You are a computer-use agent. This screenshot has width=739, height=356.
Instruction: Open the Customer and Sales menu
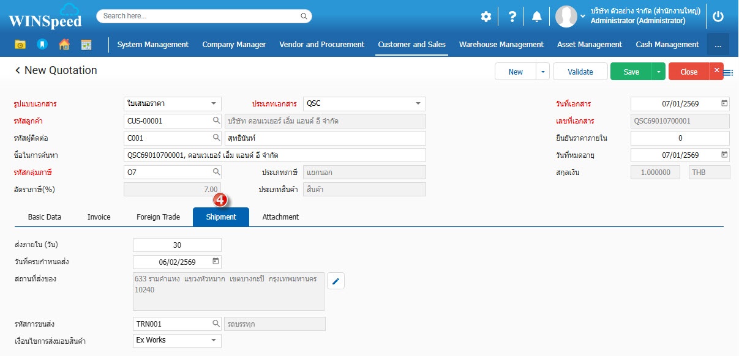(411, 45)
